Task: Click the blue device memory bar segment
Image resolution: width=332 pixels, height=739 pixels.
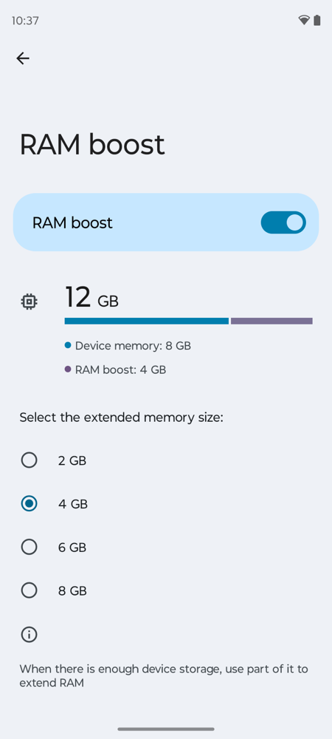Action: click(146, 321)
